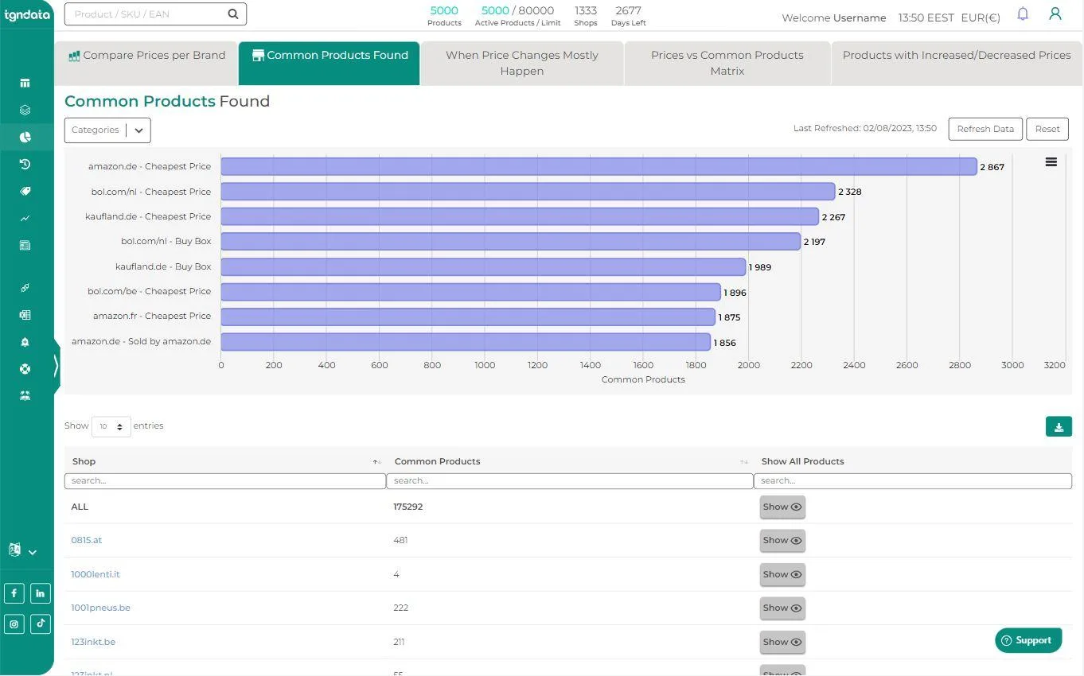Viewport: 1084px width, 676px height.
Task: Open the history clock sidebar icon
Action: coord(25,164)
